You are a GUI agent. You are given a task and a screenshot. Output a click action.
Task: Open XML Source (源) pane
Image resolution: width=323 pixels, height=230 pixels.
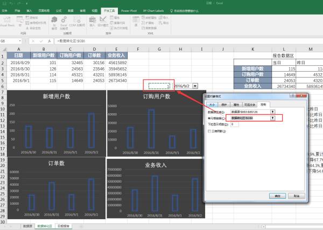pyautogui.click(x=136, y=22)
